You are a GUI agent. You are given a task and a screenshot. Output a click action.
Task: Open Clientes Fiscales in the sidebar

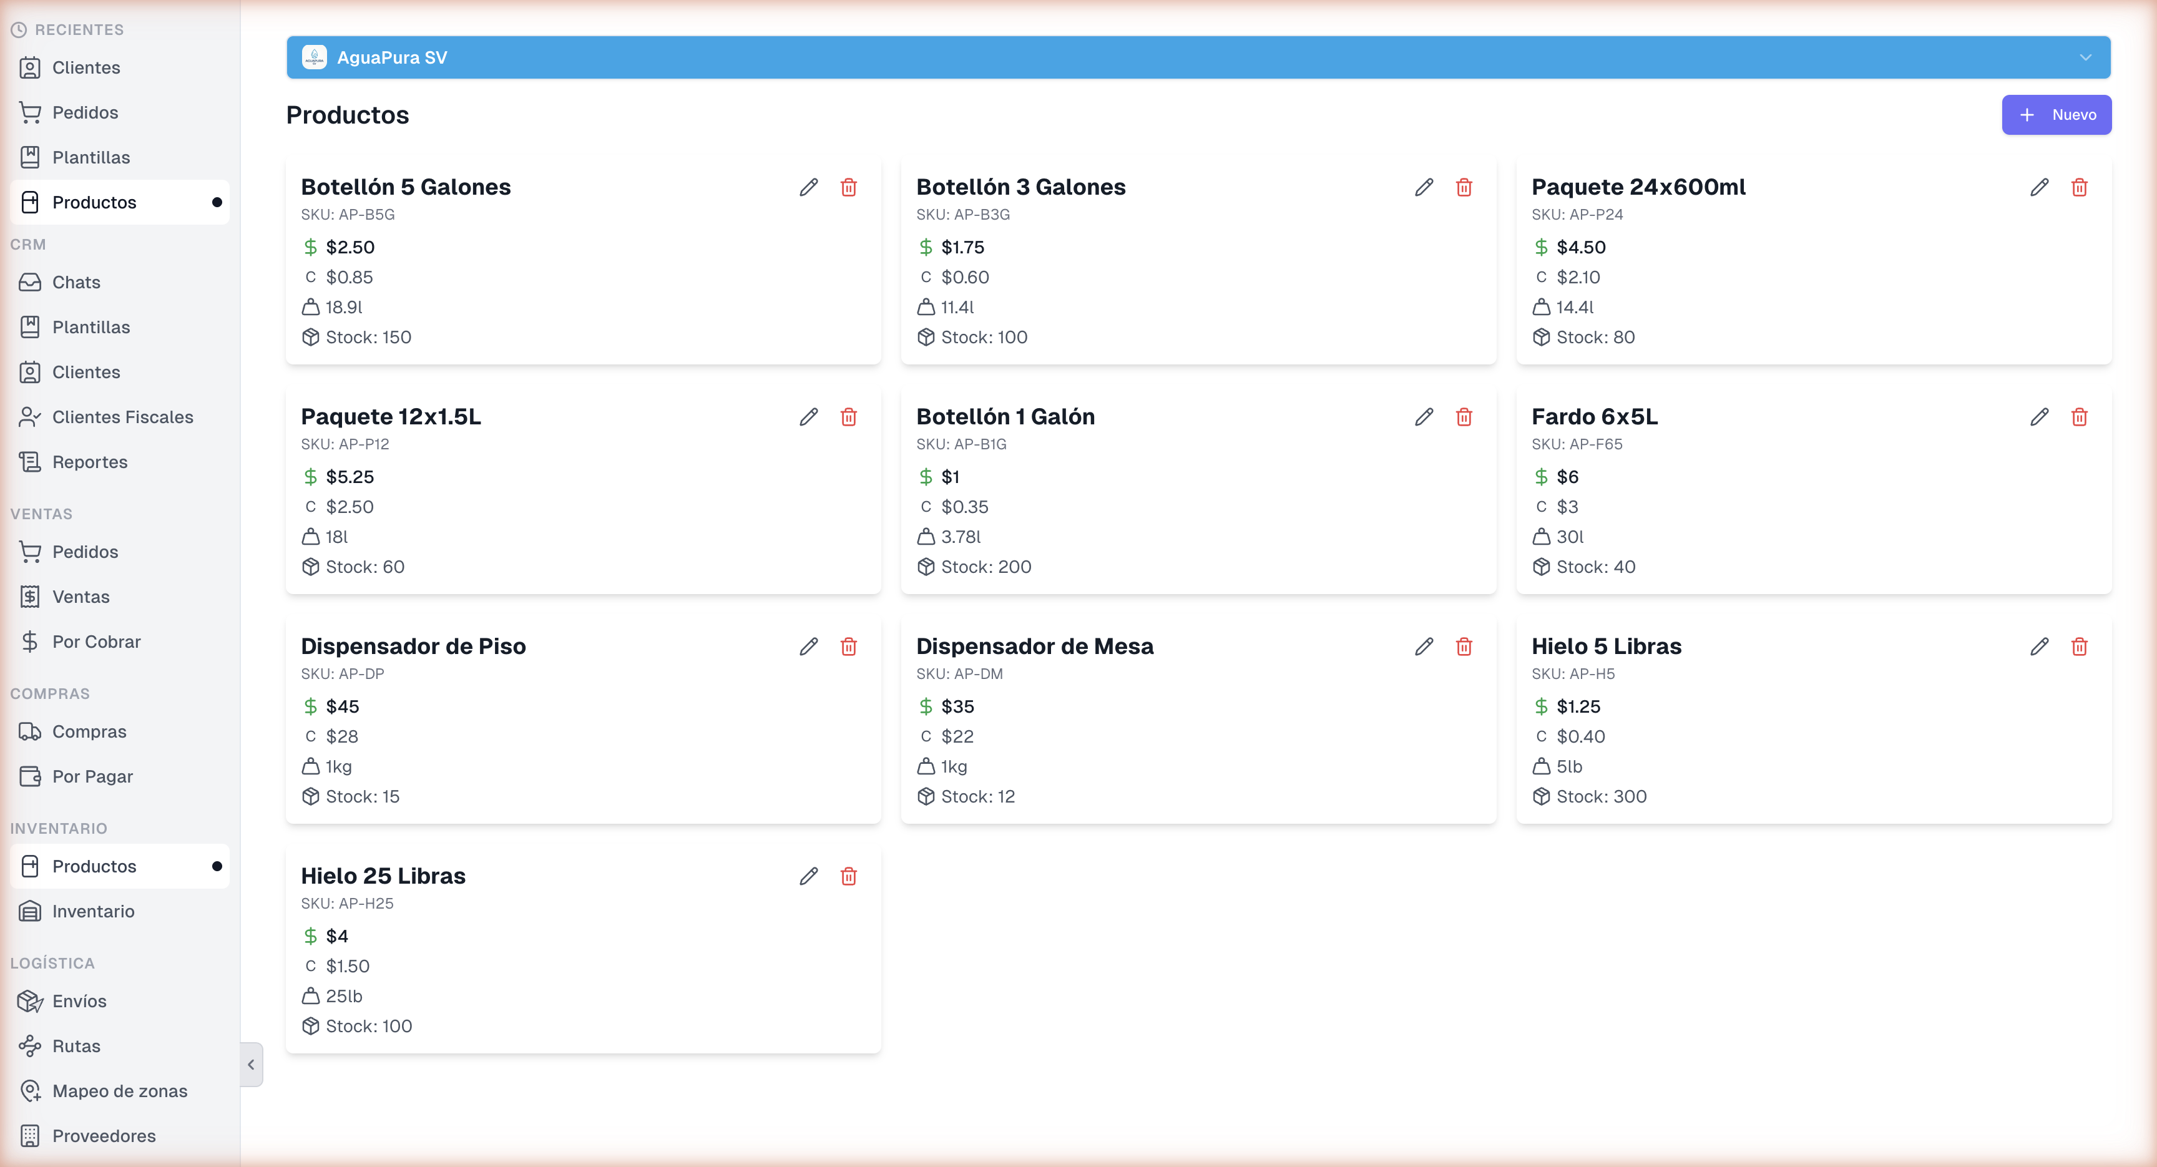point(122,417)
